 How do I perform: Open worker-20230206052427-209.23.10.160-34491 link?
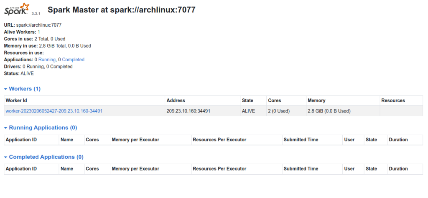click(54, 111)
